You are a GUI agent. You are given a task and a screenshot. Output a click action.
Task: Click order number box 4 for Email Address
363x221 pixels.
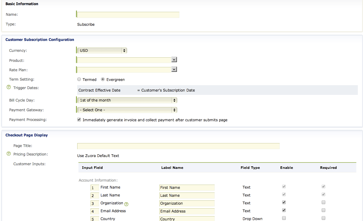point(95,211)
